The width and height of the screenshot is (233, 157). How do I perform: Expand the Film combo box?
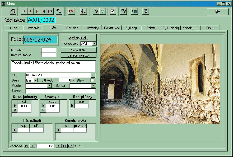click(93, 75)
